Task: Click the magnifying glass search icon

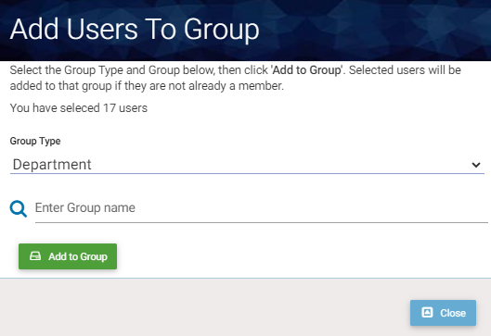Action: (19, 208)
